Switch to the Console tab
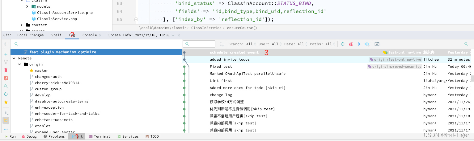Screen dimensions: 474x141 pyautogui.click(x=90, y=35)
